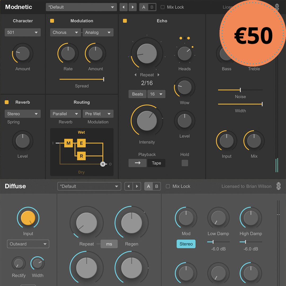Click the Modnetic Input knob
This screenshot has width=286, height=286.
pos(226,141)
